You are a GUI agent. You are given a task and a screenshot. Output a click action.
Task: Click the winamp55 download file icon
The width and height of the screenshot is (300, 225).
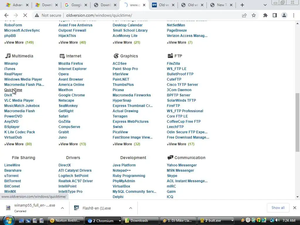pyautogui.click(x=8, y=208)
